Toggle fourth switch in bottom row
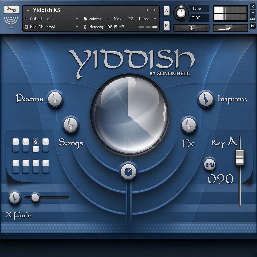This screenshot has height=257, width=257. [46, 166]
